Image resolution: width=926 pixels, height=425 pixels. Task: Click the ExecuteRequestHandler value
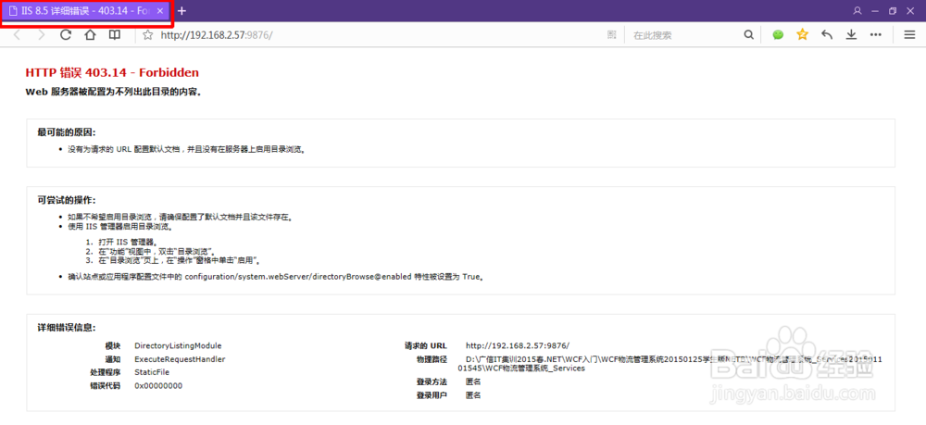(x=180, y=359)
